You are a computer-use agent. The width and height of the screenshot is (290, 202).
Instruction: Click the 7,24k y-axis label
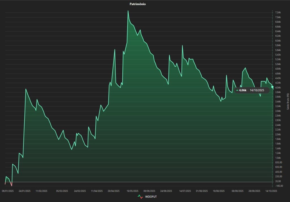coord(278,13)
